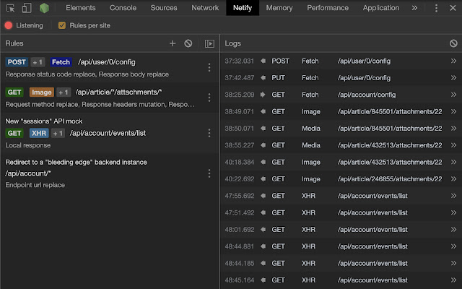Clear all rules with the ban icon
This screenshot has width=462, height=289.
pyautogui.click(x=188, y=43)
